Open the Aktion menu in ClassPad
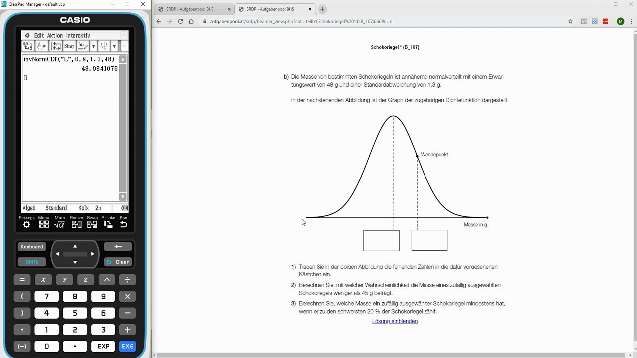The height and width of the screenshot is (358, 637). coord(55,36)
